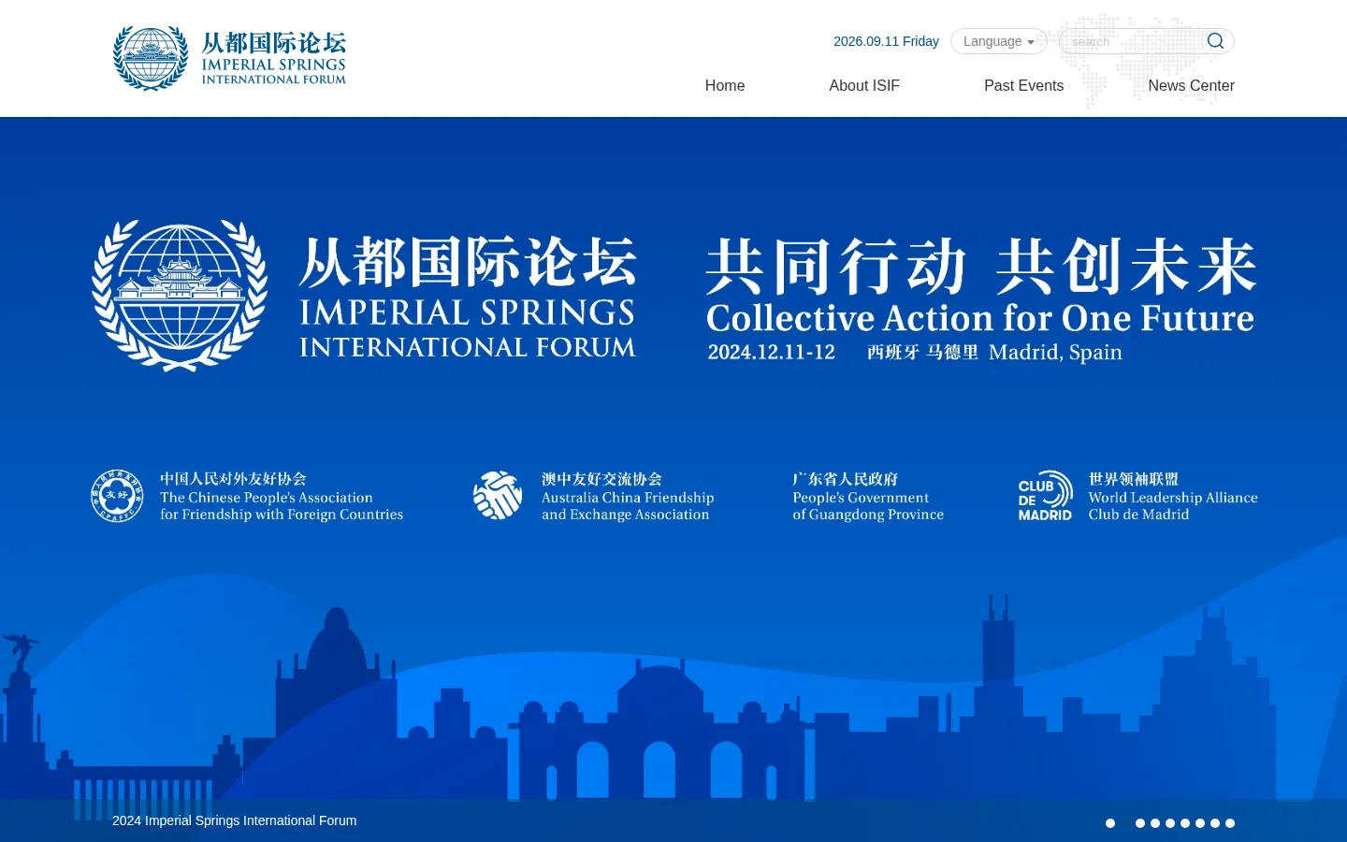The image size is (1347, 842).
Task: Click the Club de Madrid logo
Action: (x=1046, y=496)
